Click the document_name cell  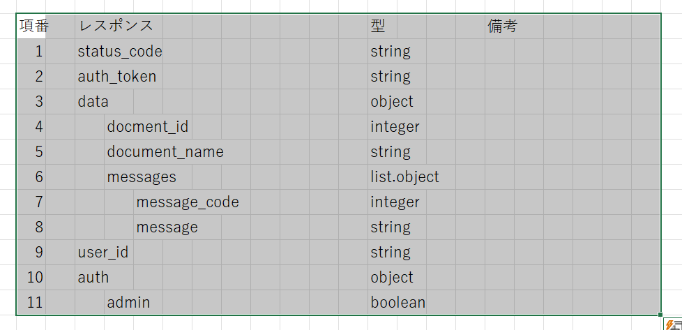(165, 152)
